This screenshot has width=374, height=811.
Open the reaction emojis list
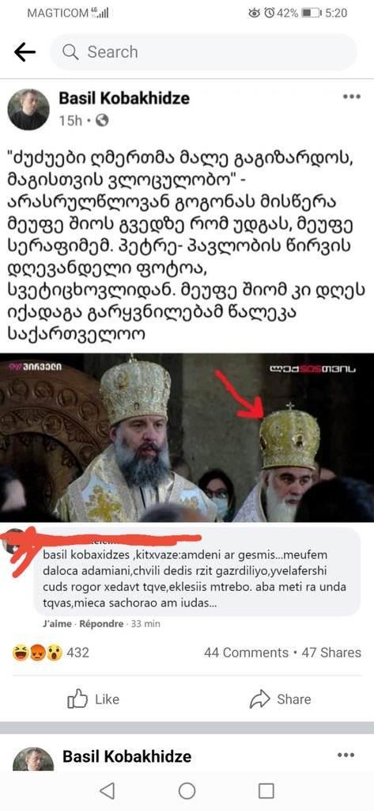tap(37, 653)
